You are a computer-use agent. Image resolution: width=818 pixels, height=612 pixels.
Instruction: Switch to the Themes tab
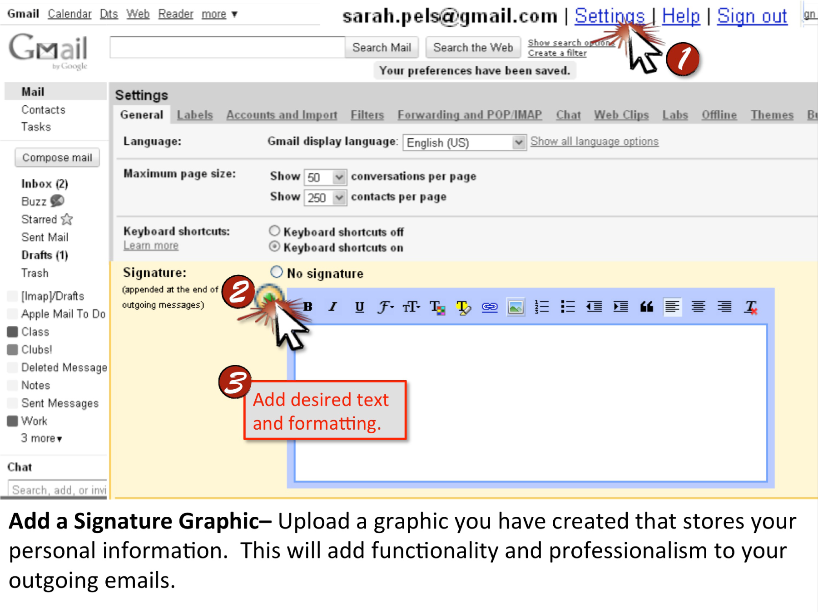[x=772, y=115]
